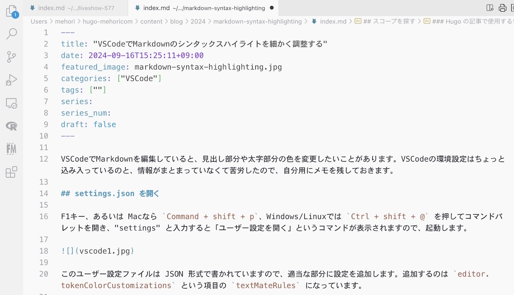Click the vscode1.jpg image link path
514x295 pixels.
[104, 251]
